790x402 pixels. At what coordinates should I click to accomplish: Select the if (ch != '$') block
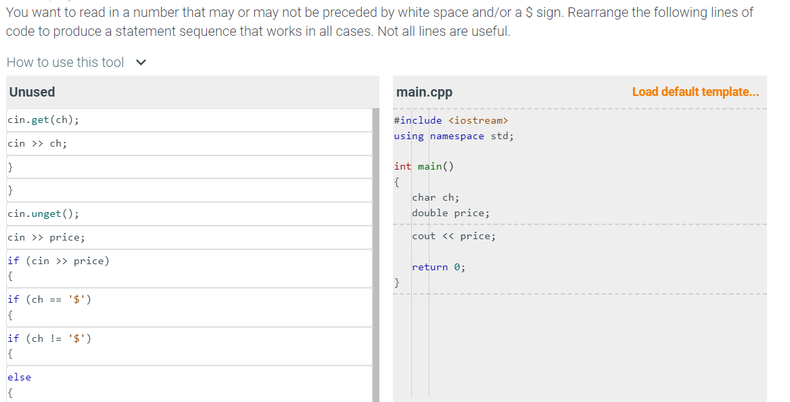click(x=189, y=346)
